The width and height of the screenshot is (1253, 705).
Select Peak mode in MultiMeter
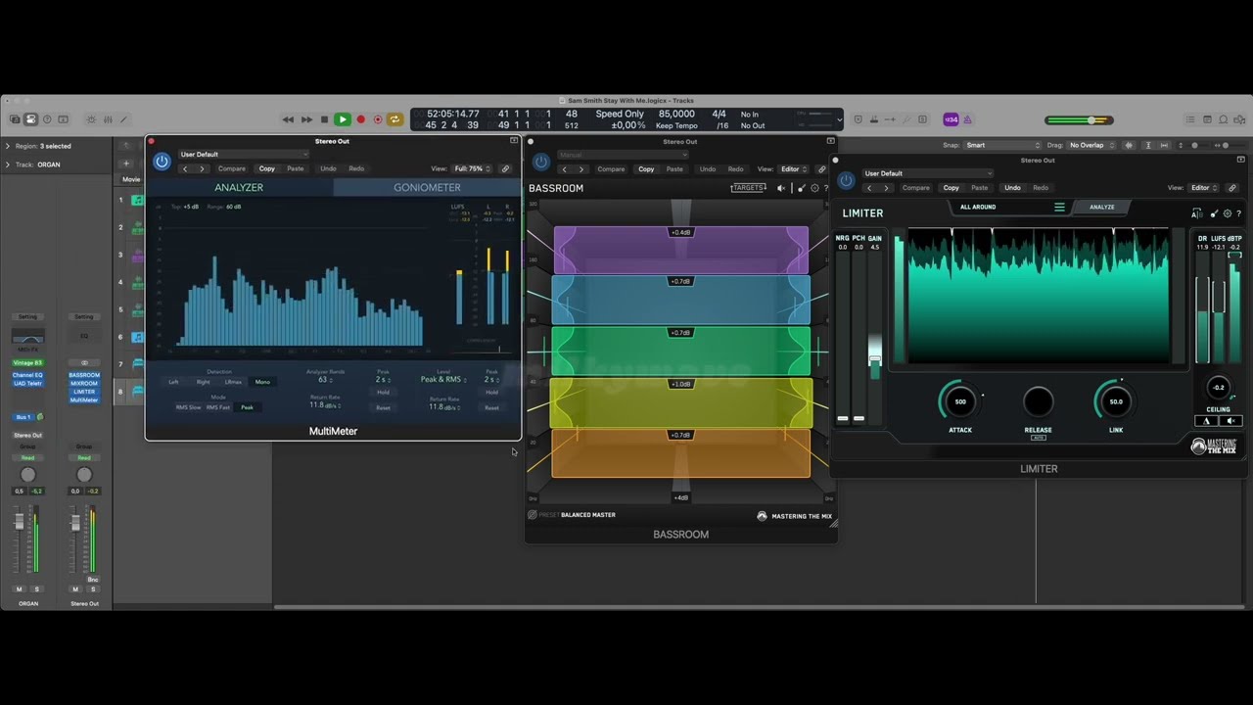pyautogui.click(x=247, y=407)
